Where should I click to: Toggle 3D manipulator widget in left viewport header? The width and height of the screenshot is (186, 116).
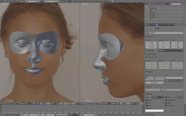(44, 103)
